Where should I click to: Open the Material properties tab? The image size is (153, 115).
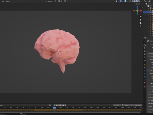click(x=145, y=83)
